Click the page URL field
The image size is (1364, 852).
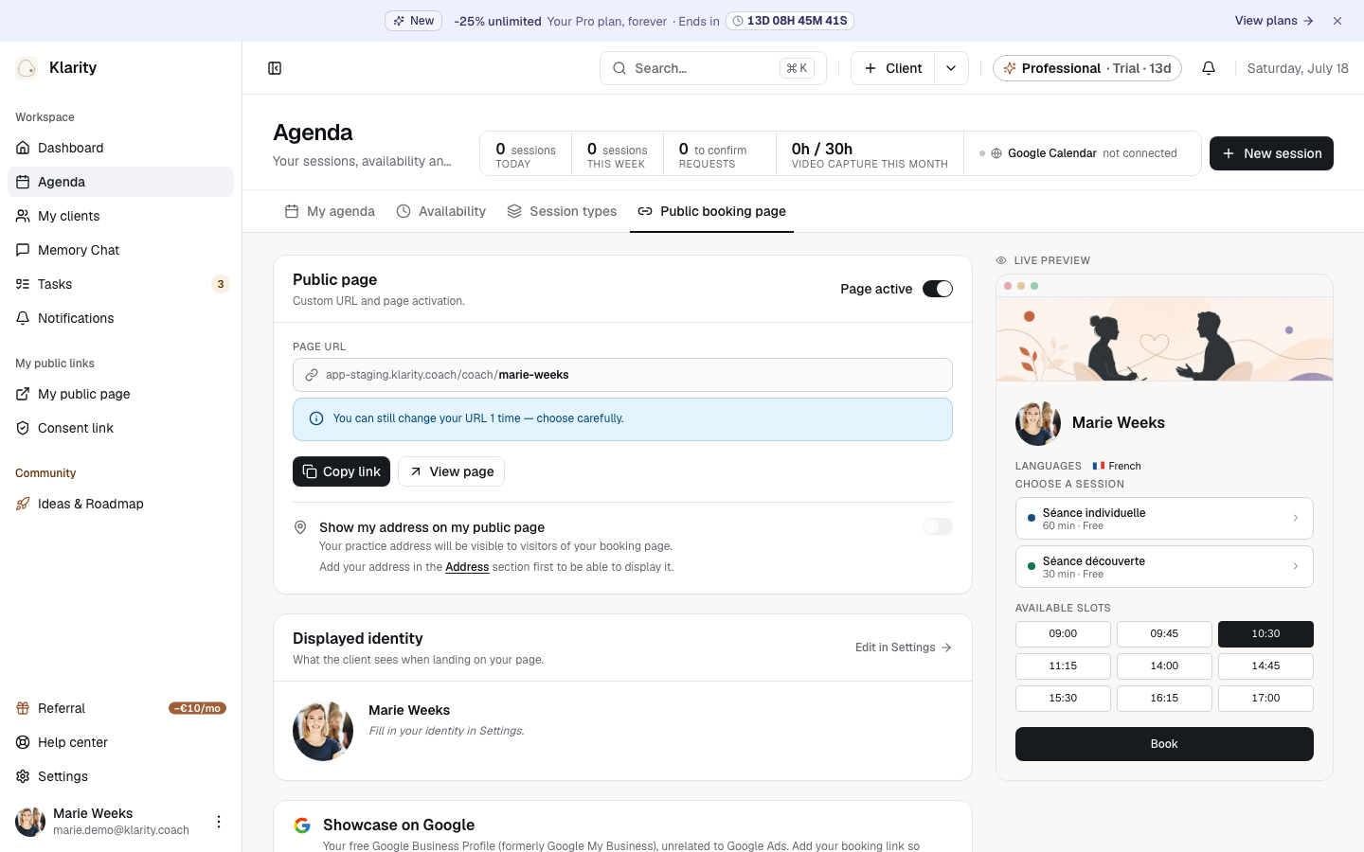[x=622, y=375]
